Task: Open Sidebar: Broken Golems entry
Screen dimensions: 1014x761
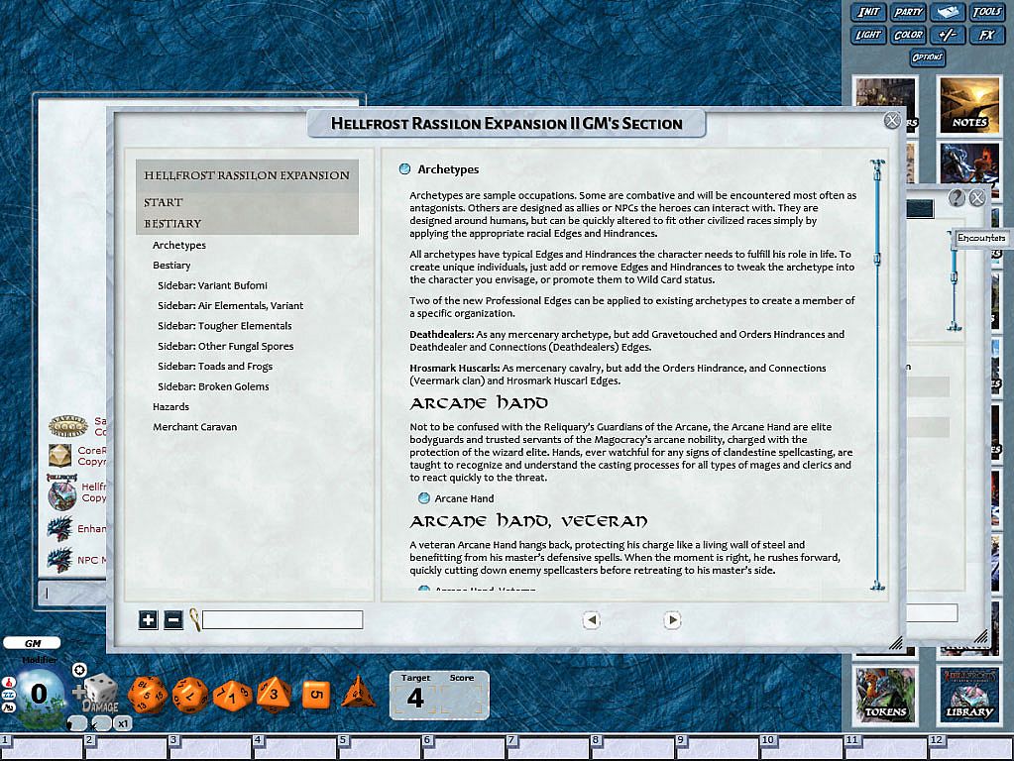Action: click(213, 386)
